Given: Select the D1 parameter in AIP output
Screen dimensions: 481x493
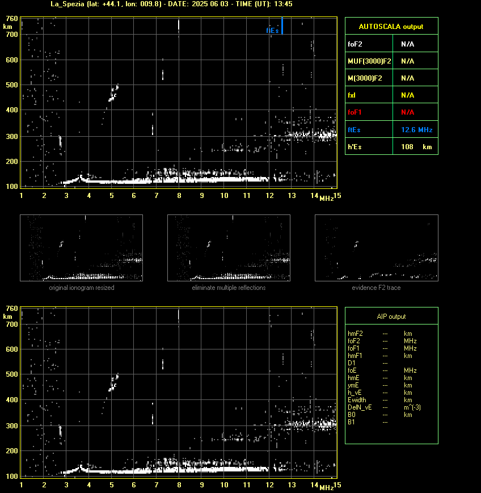Looking at the screenshot, I should tap(351, 363).
